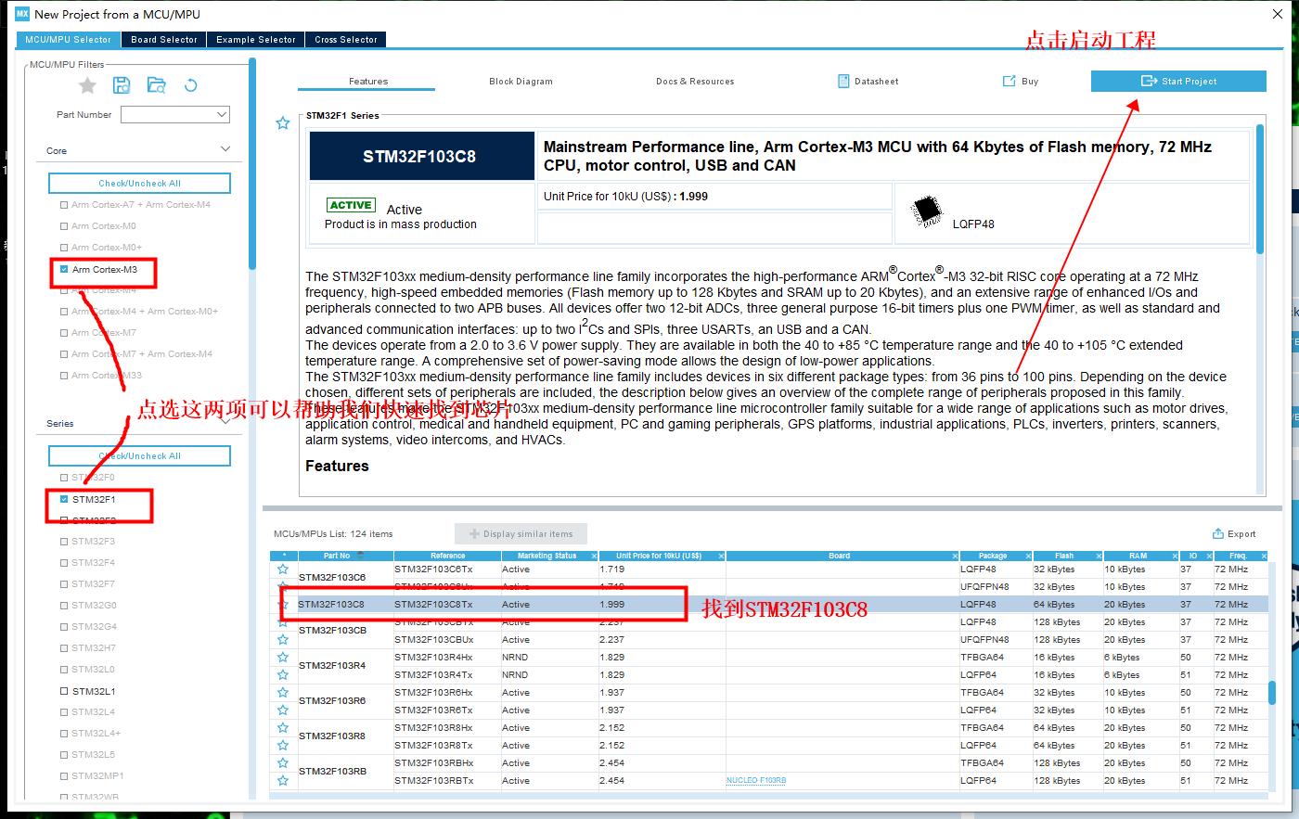The image size is (1299, 819).
Task: Star the STM32F103CBUx row
Action: [283, 639]
